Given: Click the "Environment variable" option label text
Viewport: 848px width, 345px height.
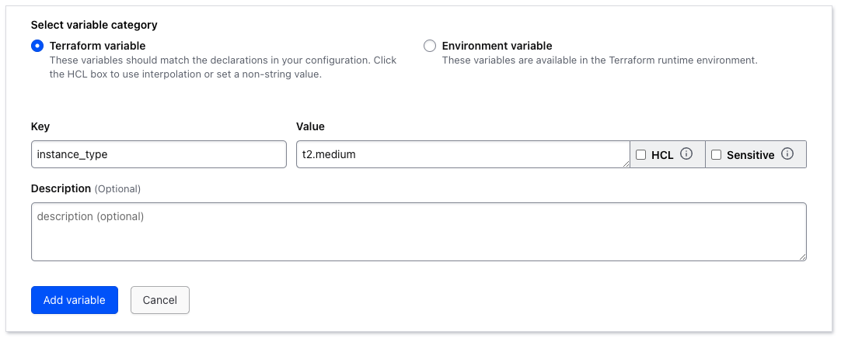Looking at the screenshot, I should (497, 46).
